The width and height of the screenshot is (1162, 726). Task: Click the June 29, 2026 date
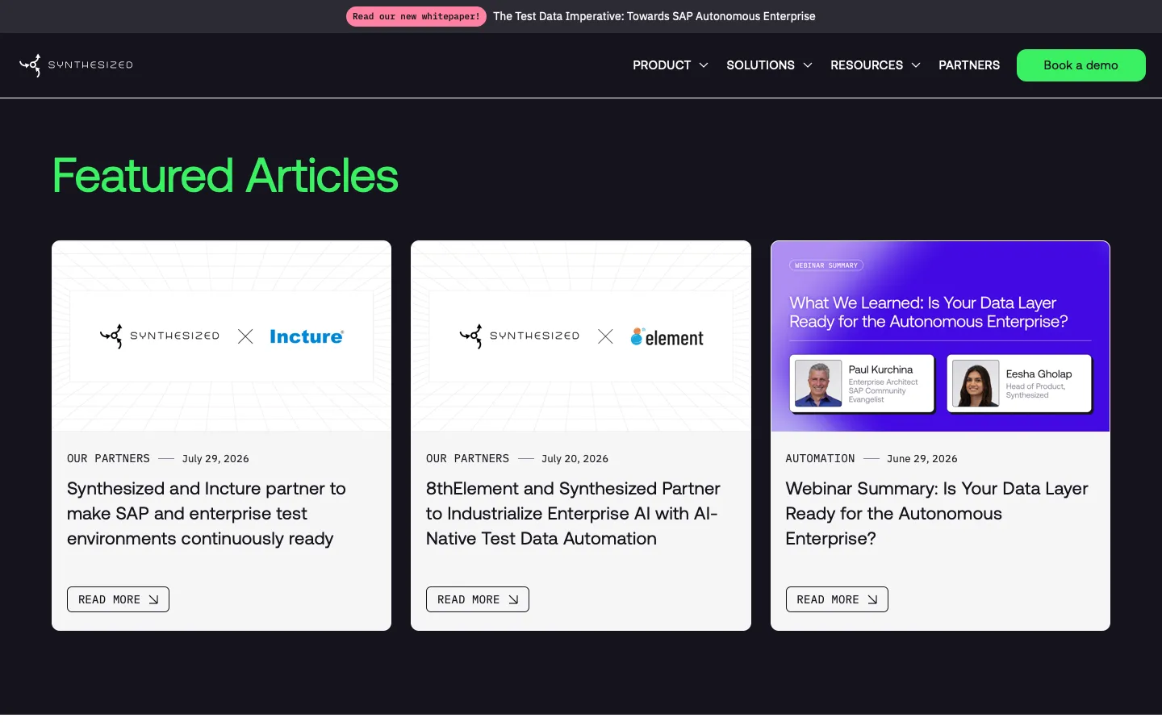coord(922,458)
